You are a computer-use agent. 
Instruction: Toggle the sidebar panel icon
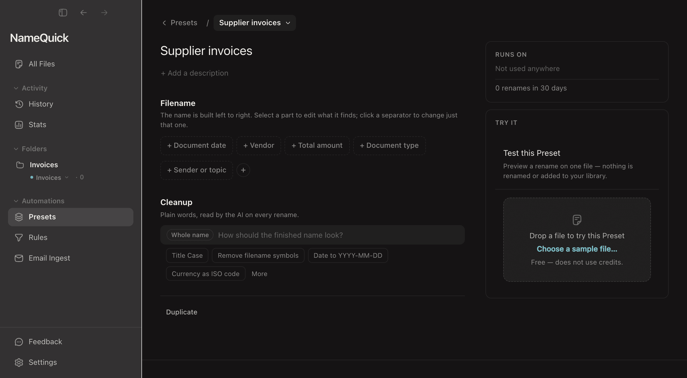[x=63, y=13]
